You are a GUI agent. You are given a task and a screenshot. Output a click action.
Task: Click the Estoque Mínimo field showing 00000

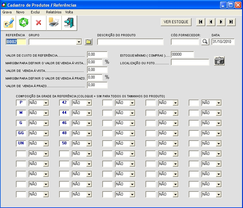point(182,54)
